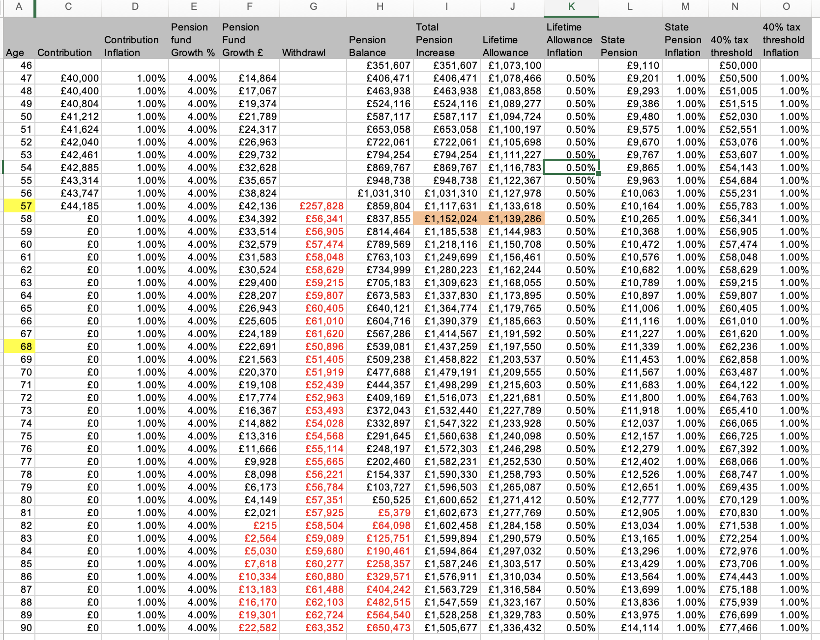This screenshot has height=640, width=820.
Task: Click column O header letter
Action: 786,7
